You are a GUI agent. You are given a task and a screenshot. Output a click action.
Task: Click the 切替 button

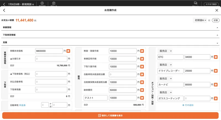pyautogui.click(x=216, y=20)
